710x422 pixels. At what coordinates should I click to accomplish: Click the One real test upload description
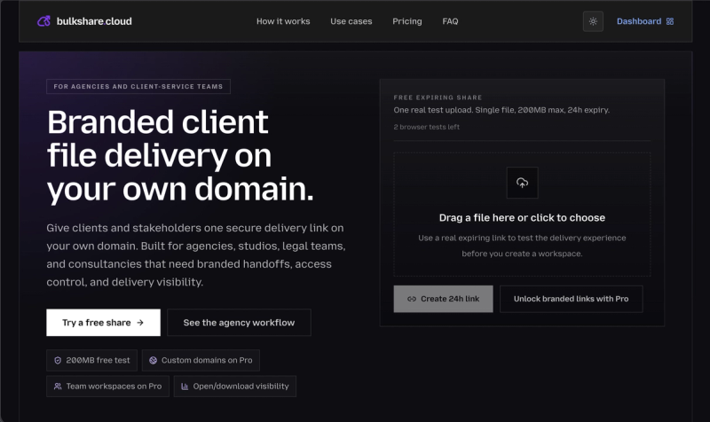[x=501, y=110]
